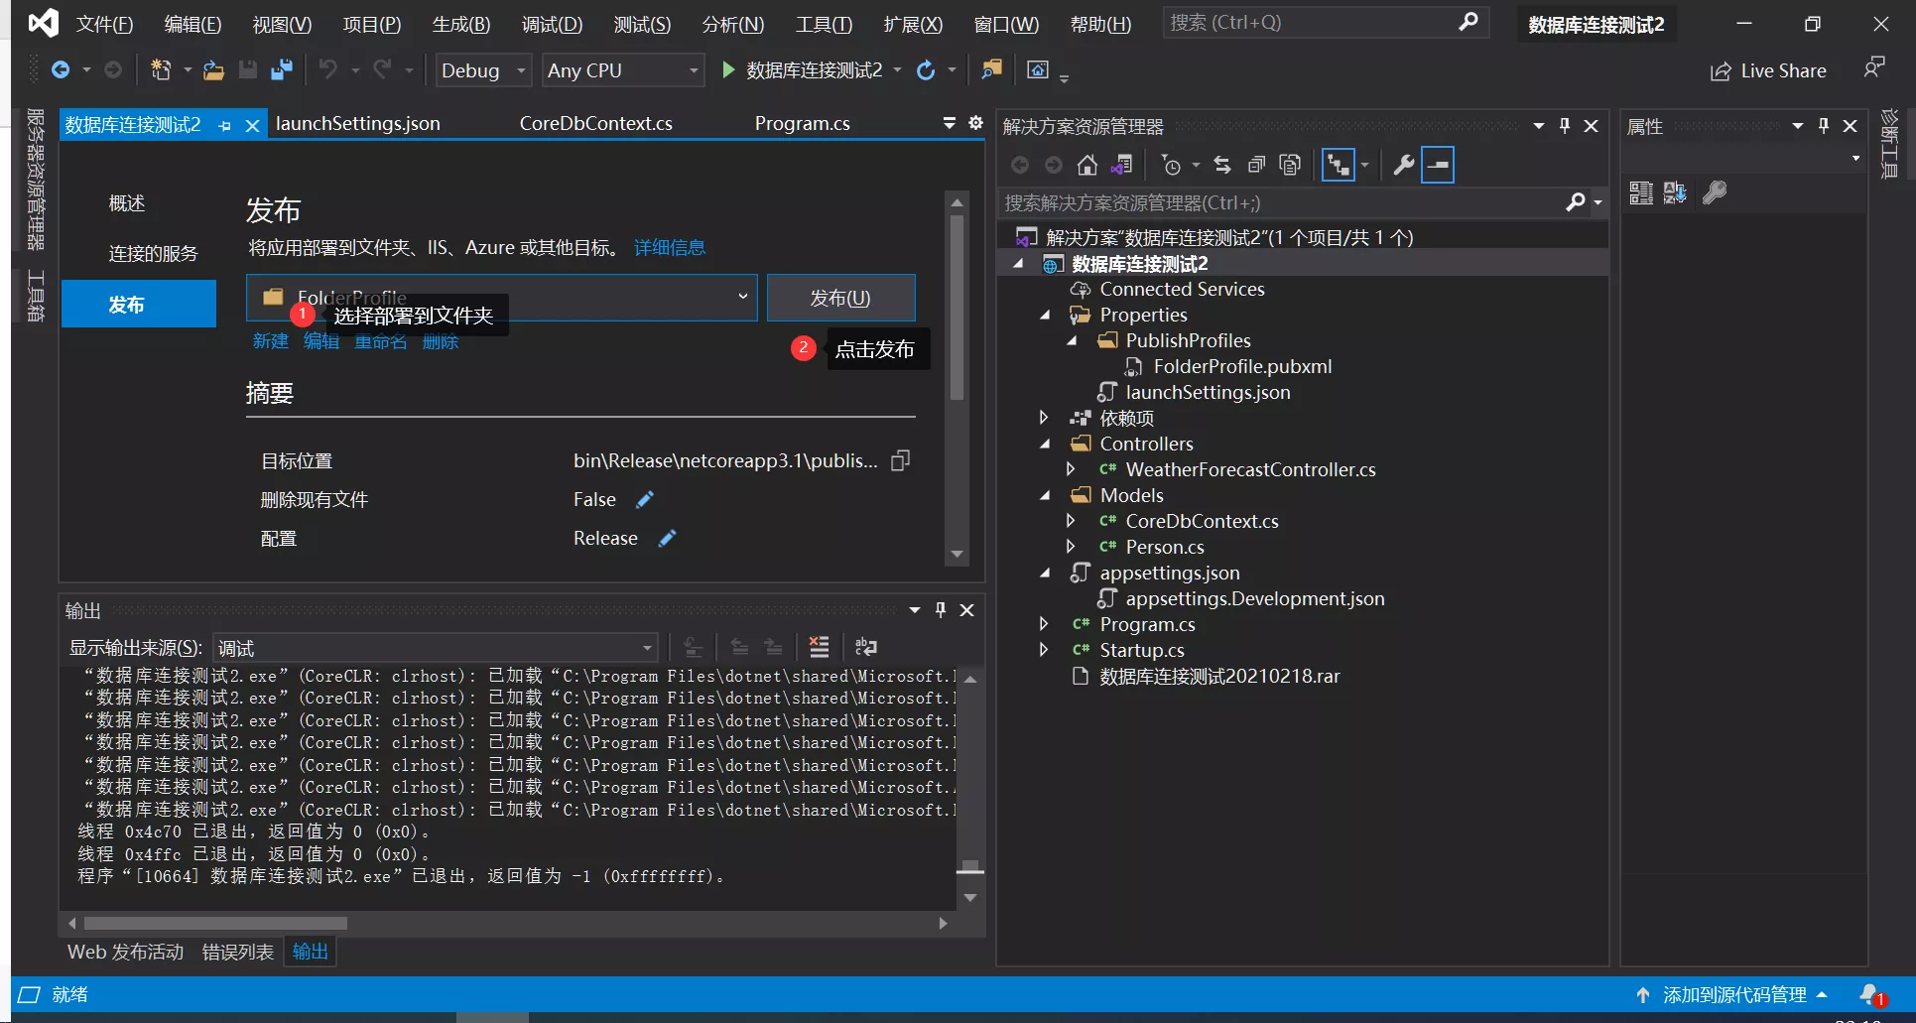Toggle word wrap in Output window

tap(865, 647)
